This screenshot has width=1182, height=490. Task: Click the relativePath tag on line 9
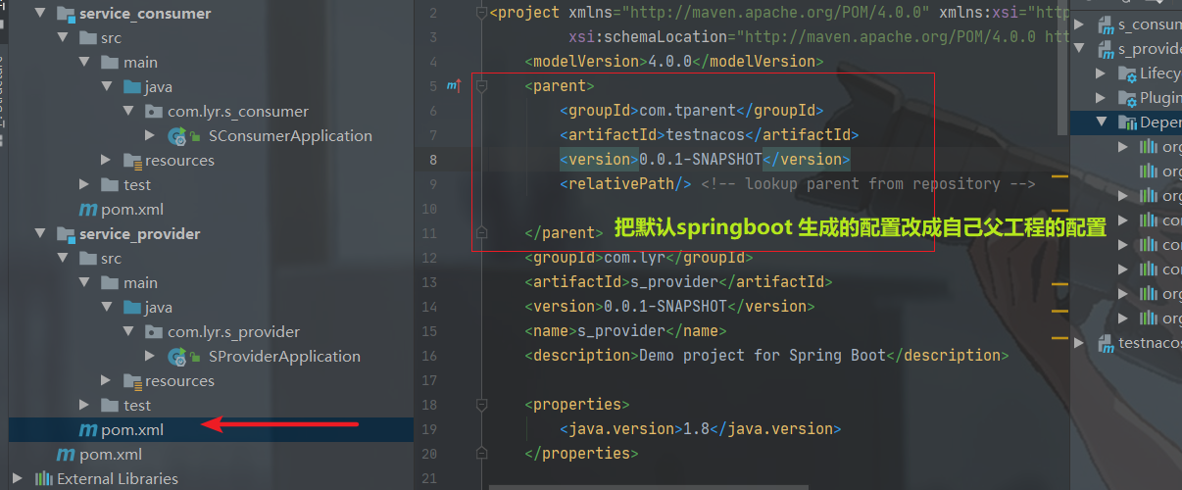(626, 184)
